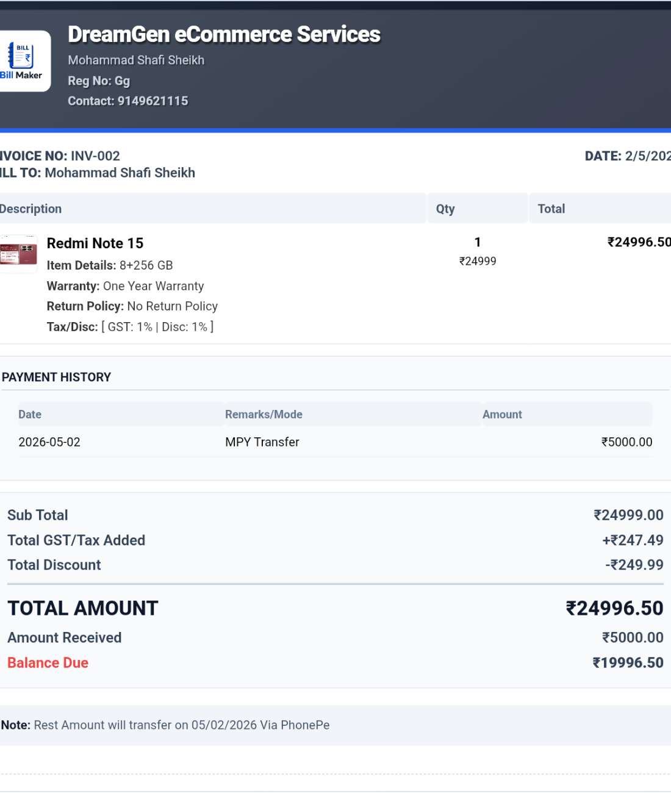Select the DreamGen eCommerce Services heading
This screenshot has width=671, height=793.
(224, 35)
